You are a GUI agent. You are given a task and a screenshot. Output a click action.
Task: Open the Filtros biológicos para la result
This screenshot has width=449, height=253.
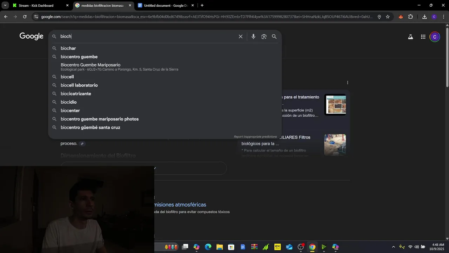(x=276, y=140)
